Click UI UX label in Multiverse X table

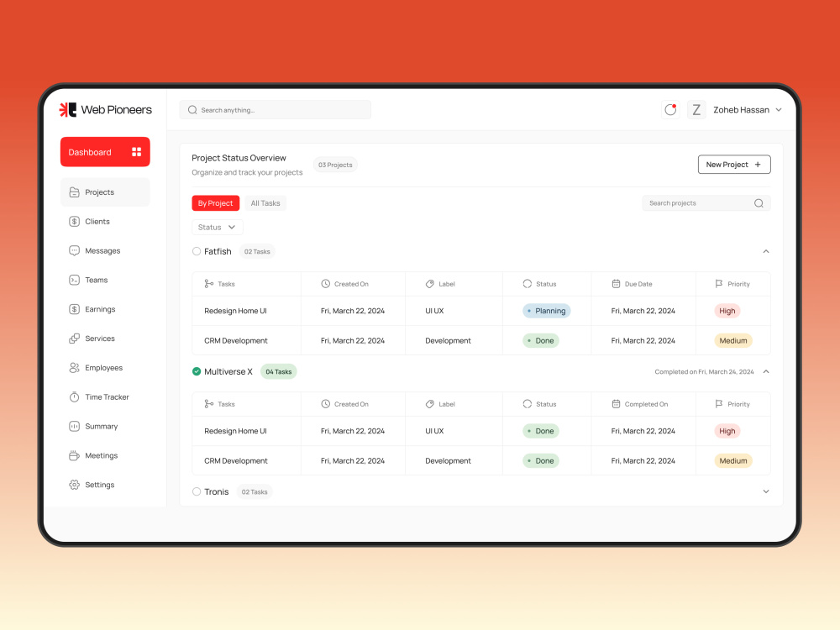tap(434, 431)
